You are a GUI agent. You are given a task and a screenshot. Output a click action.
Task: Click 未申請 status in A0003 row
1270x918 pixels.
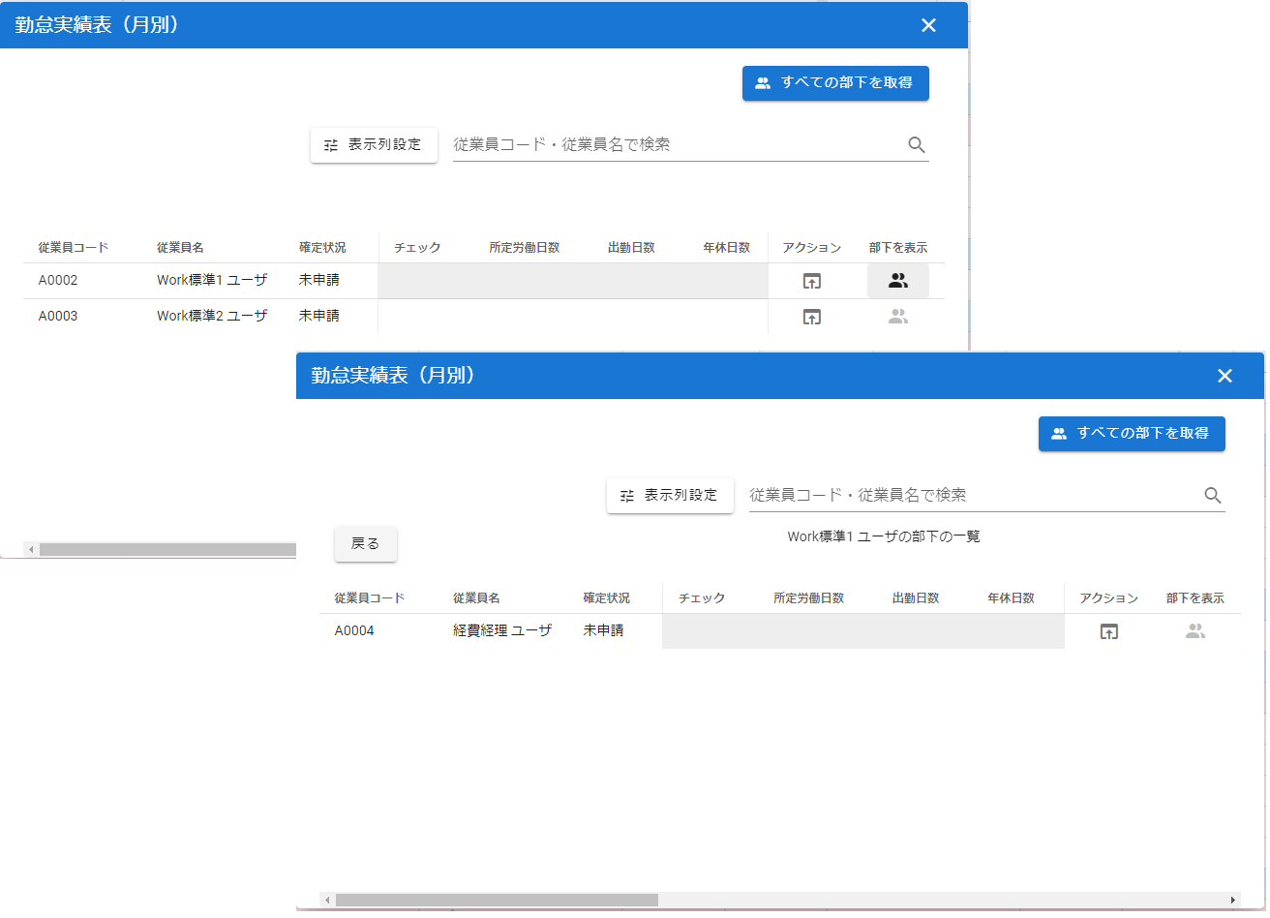319,317
